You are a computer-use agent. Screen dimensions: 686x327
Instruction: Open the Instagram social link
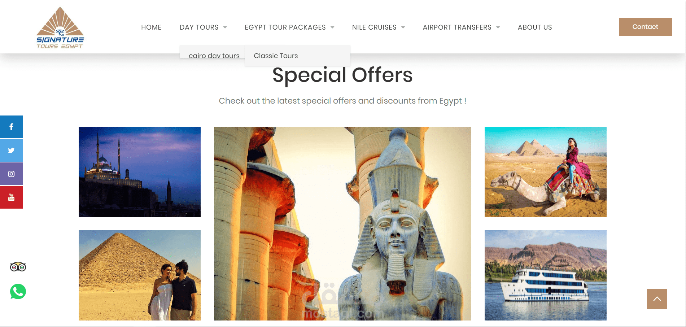(11, 174)
